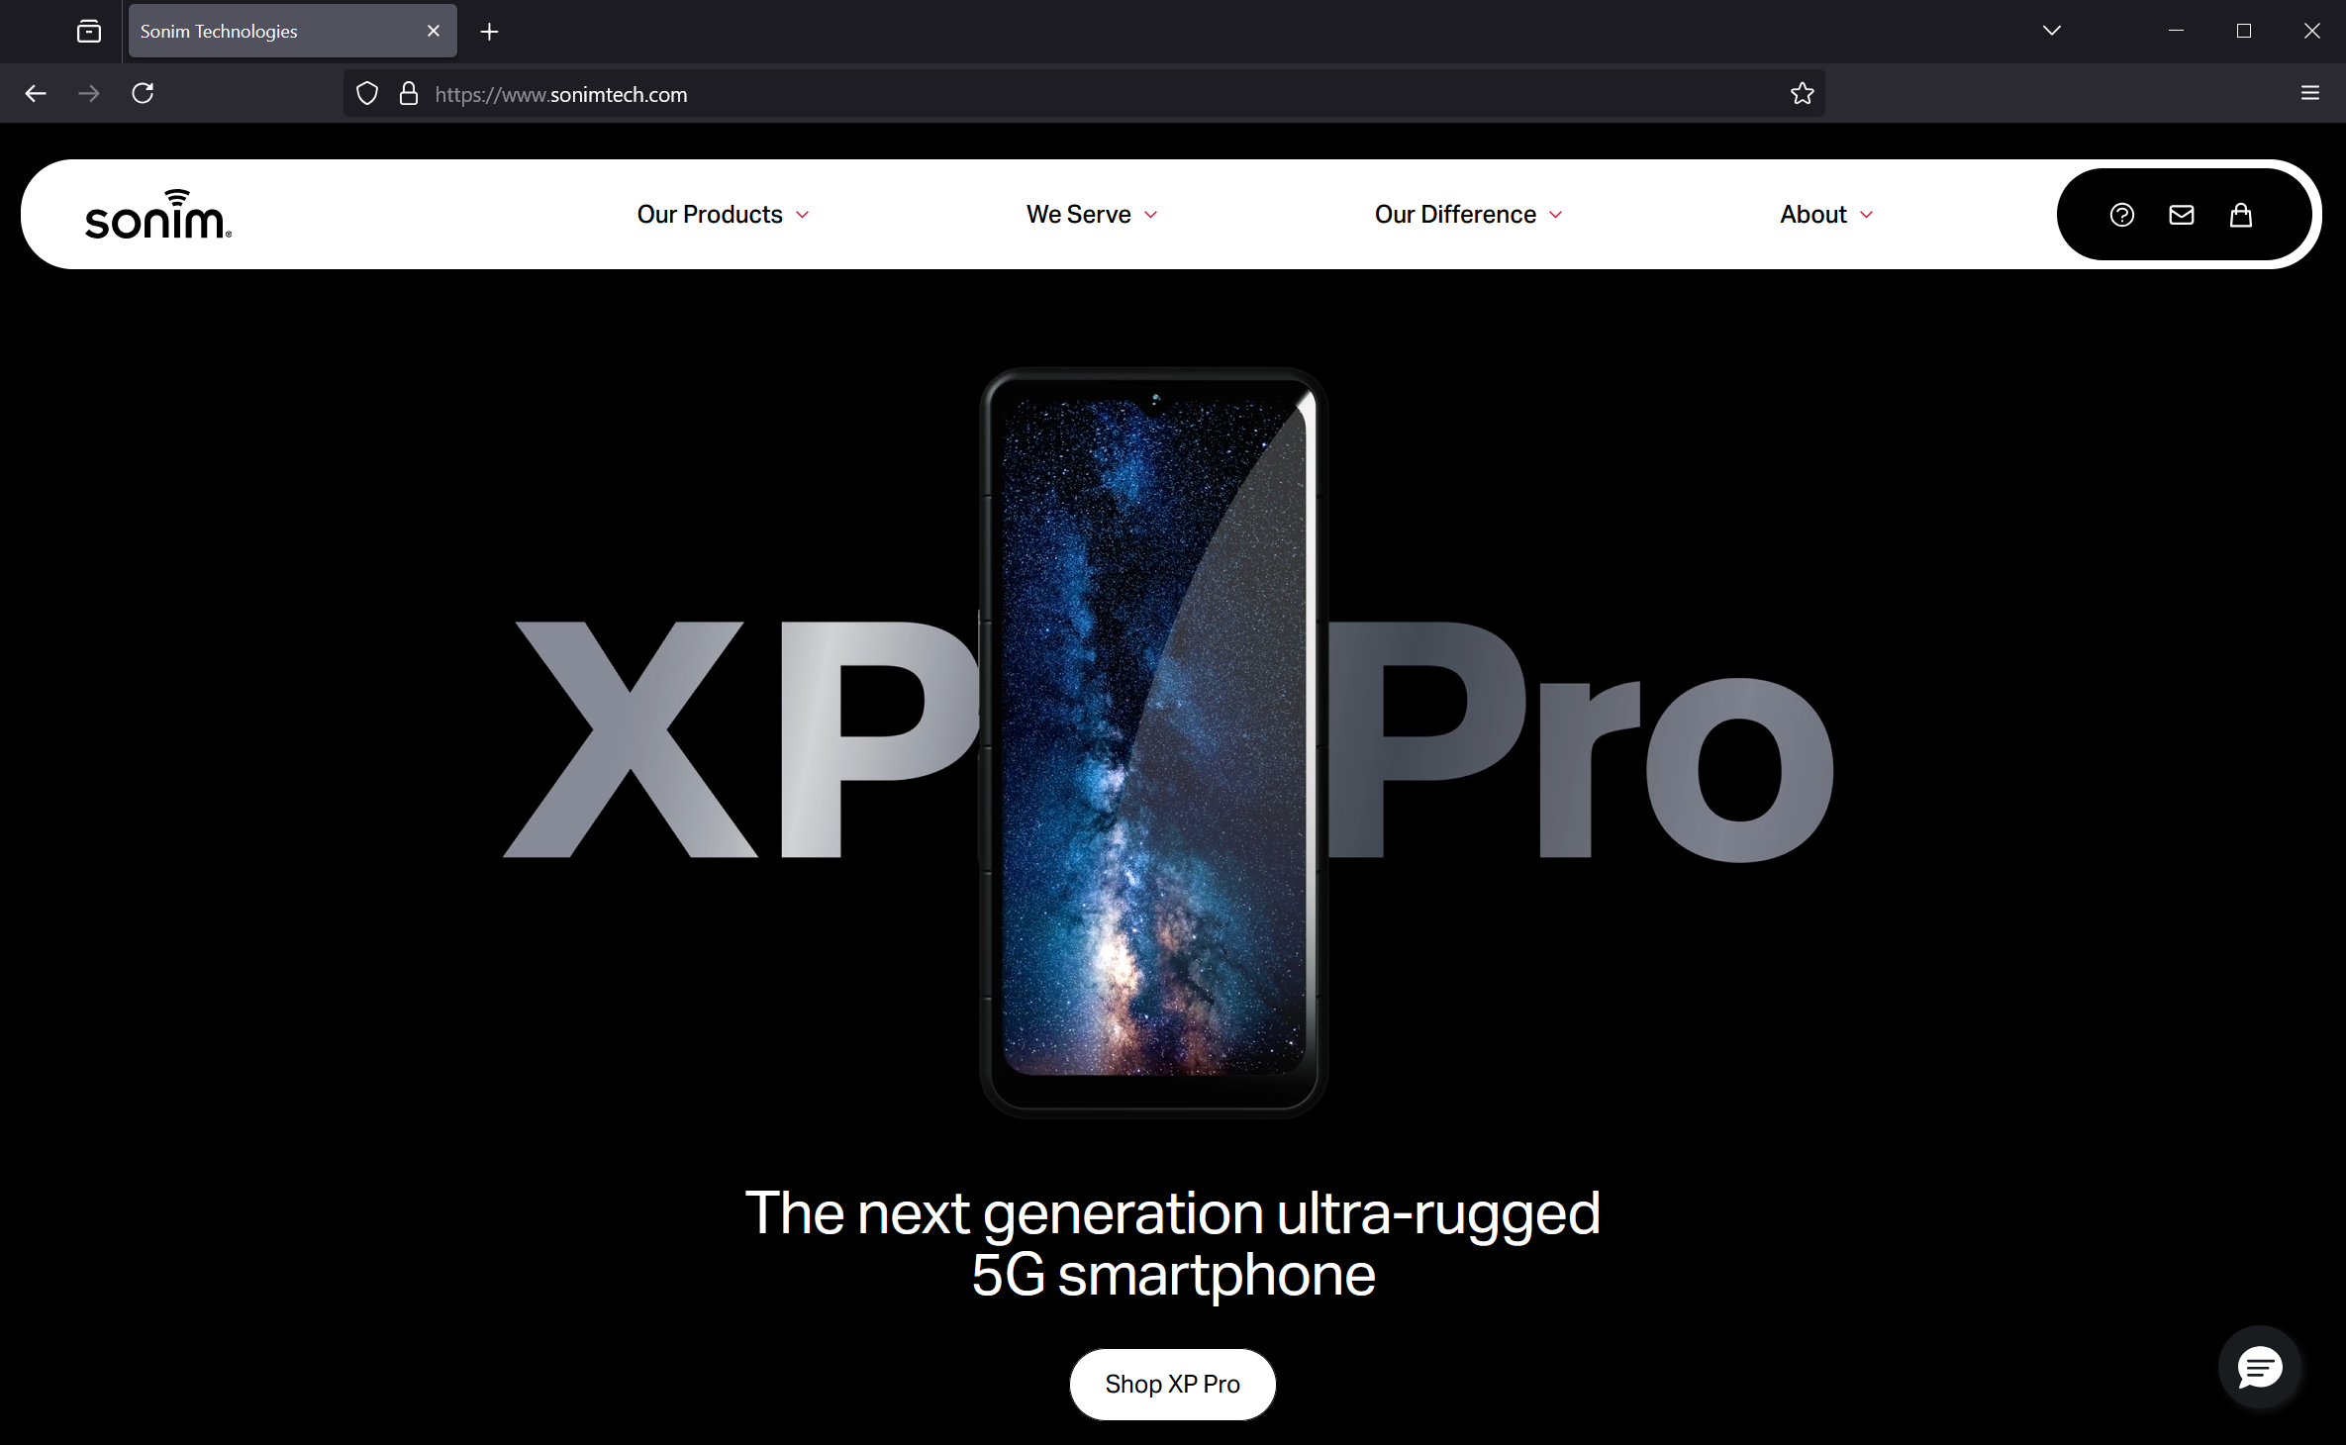List all tabs dropdown arrow
The height and width of the screenshot is (1445, 2346).
[x=2052, y=31]
